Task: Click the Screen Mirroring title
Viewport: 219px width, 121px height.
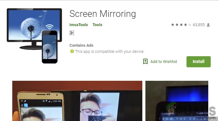Action: (x=103, y=14)
